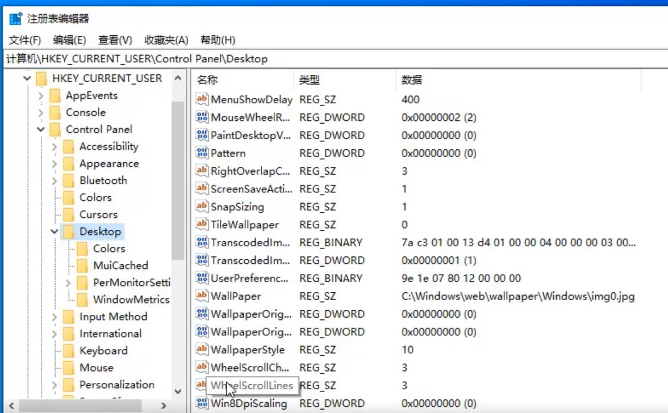Expand the Accessibility key
Viewport: 668px width, 413px height.
55,147
